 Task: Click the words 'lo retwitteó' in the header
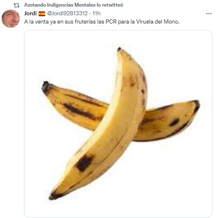click(110, 5)
